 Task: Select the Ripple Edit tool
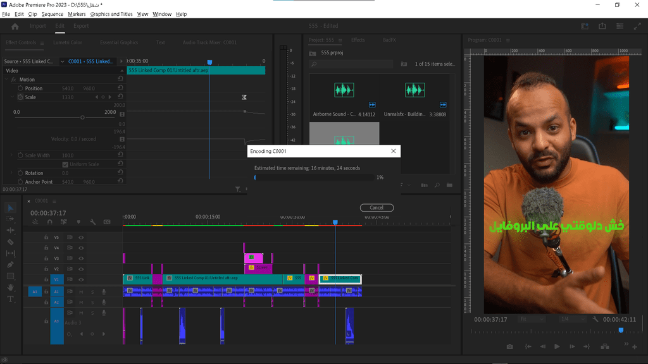[x=11, y=230]
